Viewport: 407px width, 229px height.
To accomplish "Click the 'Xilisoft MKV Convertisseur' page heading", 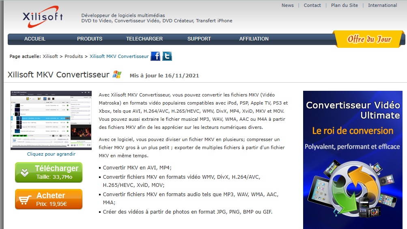I will (58, 75).
